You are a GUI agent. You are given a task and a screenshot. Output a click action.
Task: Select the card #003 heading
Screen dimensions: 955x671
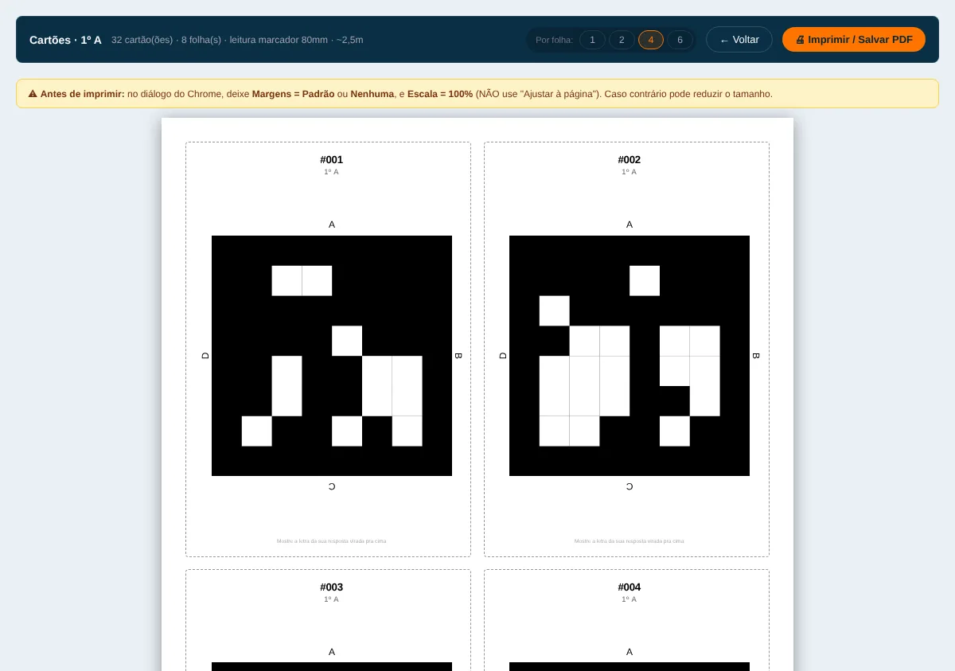tap(332, 587)
